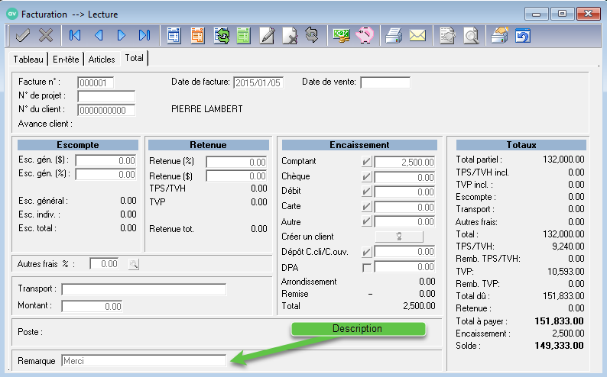Screen dimensions: 607x377
Task: Click the printer icon in toolbar
Action: pos(394,35)
